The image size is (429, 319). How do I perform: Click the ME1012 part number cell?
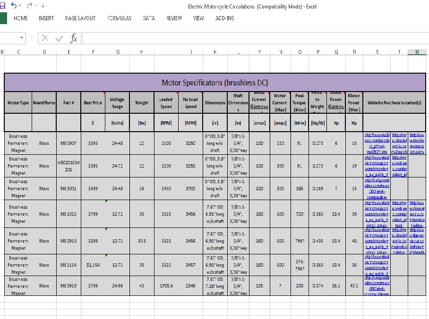click(x=69, y=214)
